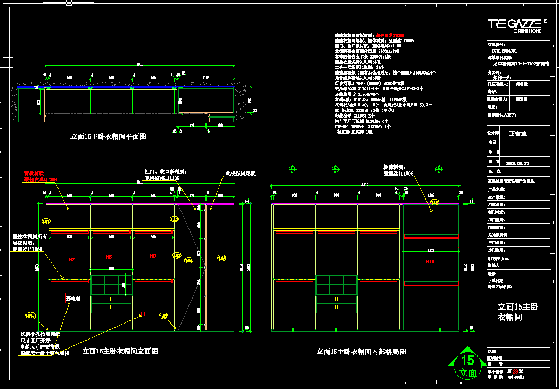This screenshot has height=389, width=559.
Task: Select yellow part tag 146 in interior layout
Action: tap(434, 202)
